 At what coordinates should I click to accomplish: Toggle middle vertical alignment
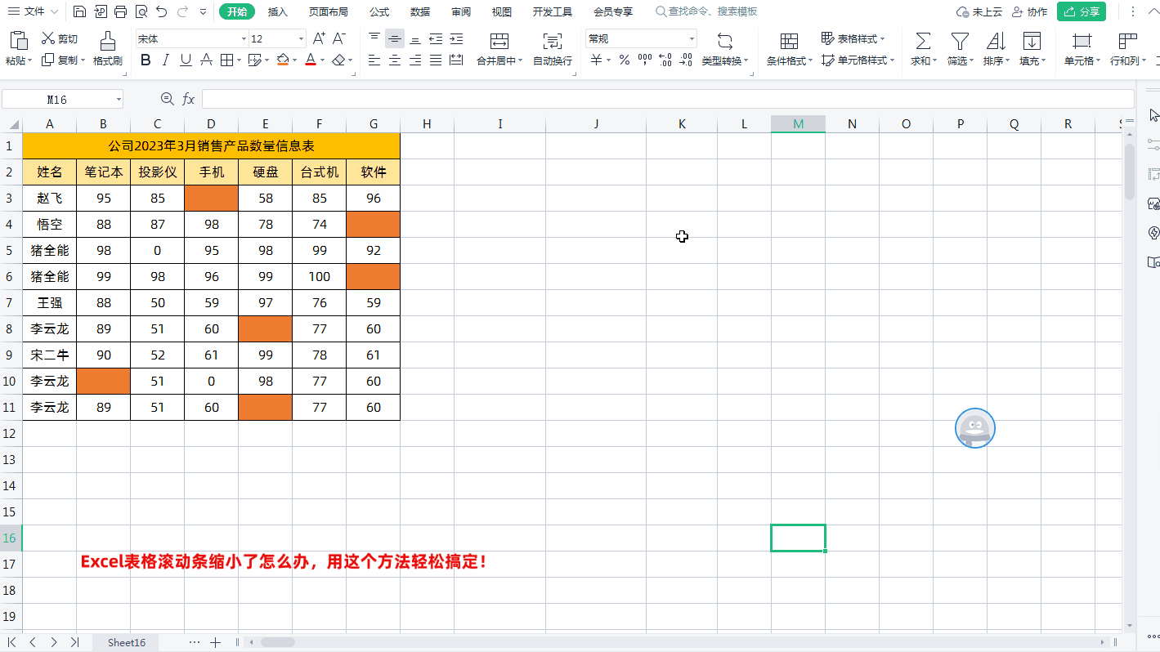point(395,38)
